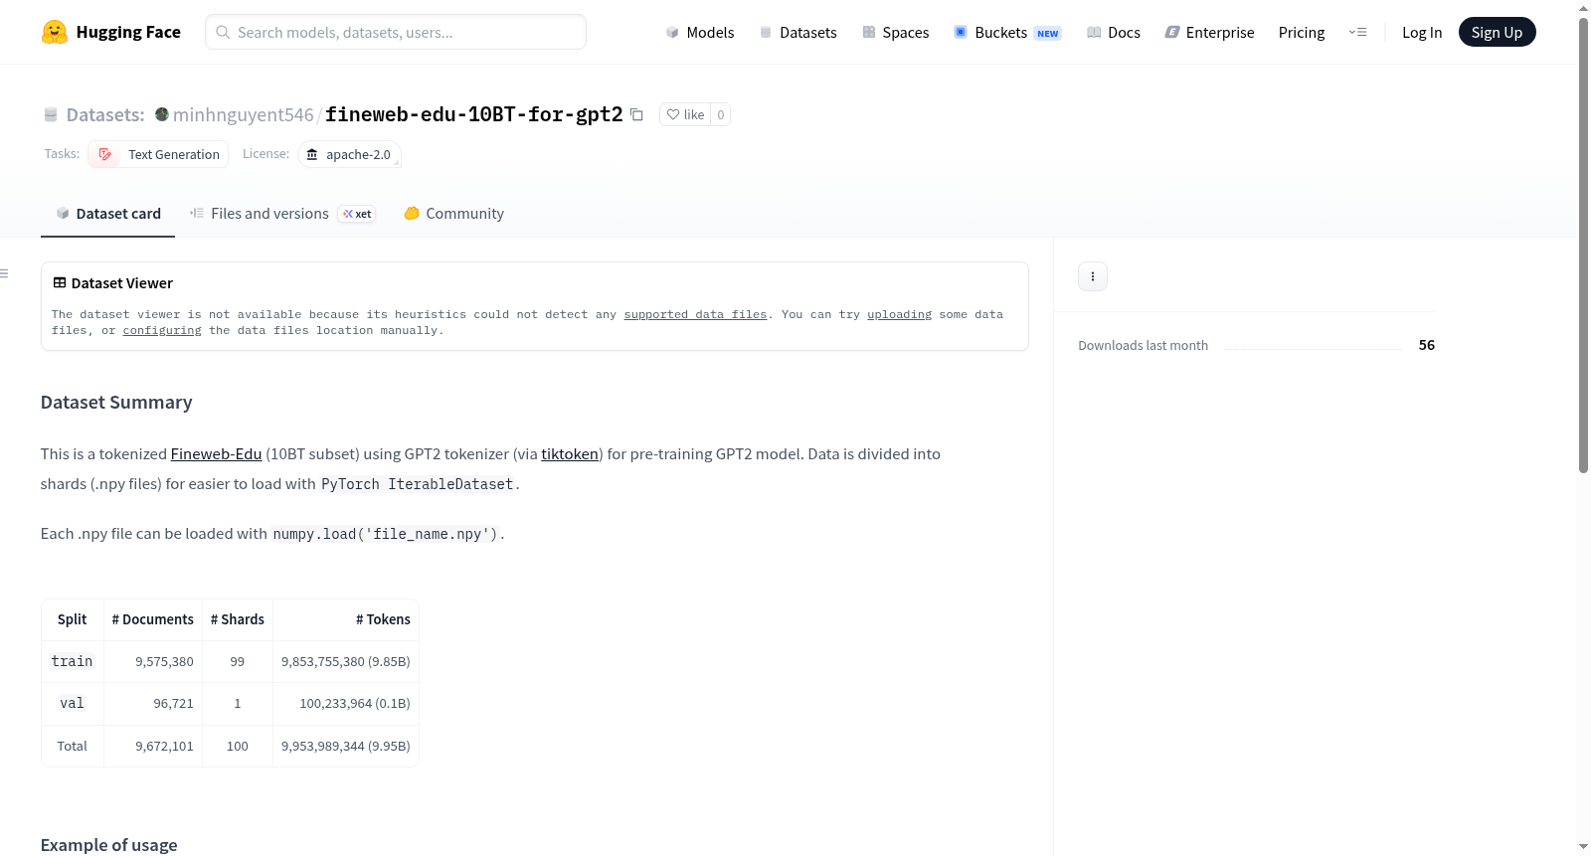The height and width of the screenshot is (856, 1591).
Task: Open the Datasets page
Action: coord(797,32)
